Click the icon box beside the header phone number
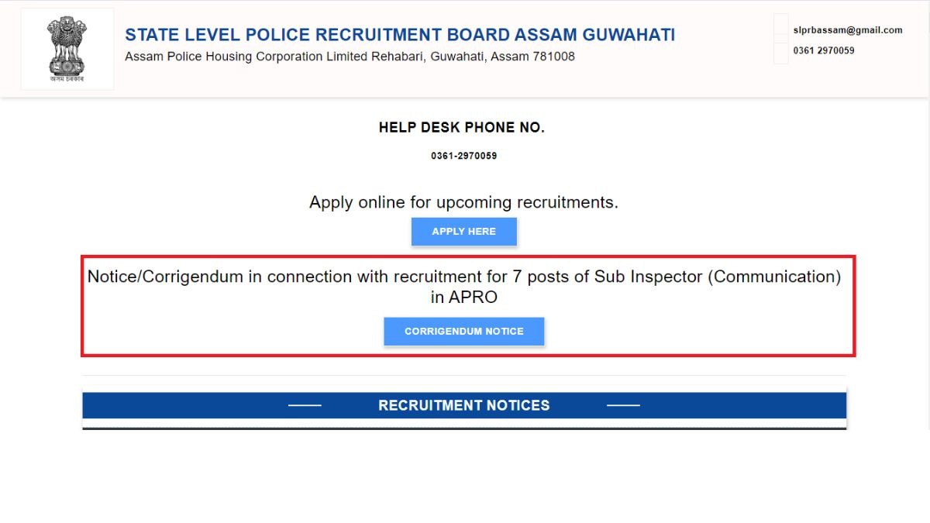Viewport: 930px width, 523px height. point(781,52)
